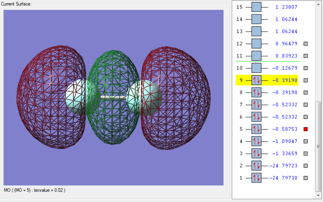The image size is (323, 202).
Task: Toggle surface marker for orbital 11
Action: coord(306,56)
